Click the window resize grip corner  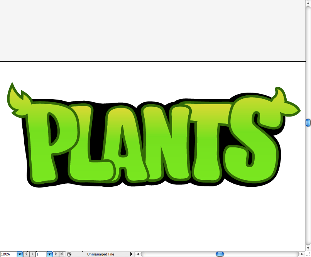[x=308, y=254]
